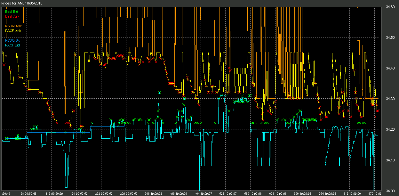Select the Best Ask legend label
This screenshot has width=399, height=196.
tap(12, 16)
